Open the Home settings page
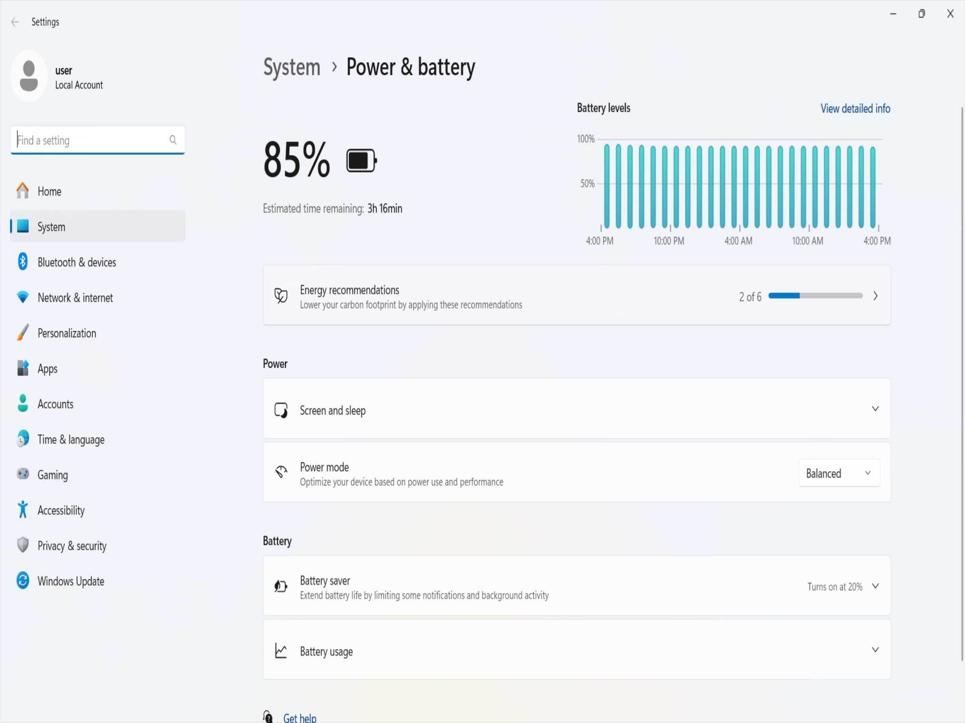The height and width of the screenshot is (723, 965). click(98, 191)
